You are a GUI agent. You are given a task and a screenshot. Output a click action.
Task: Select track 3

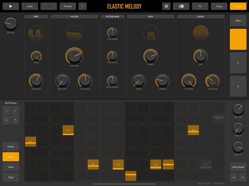click(238, 86)
